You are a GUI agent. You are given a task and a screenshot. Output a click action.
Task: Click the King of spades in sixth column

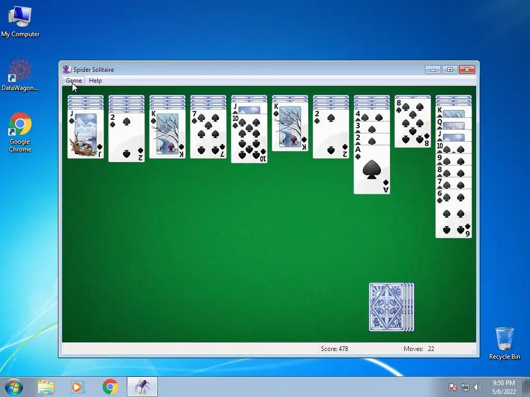290,127
